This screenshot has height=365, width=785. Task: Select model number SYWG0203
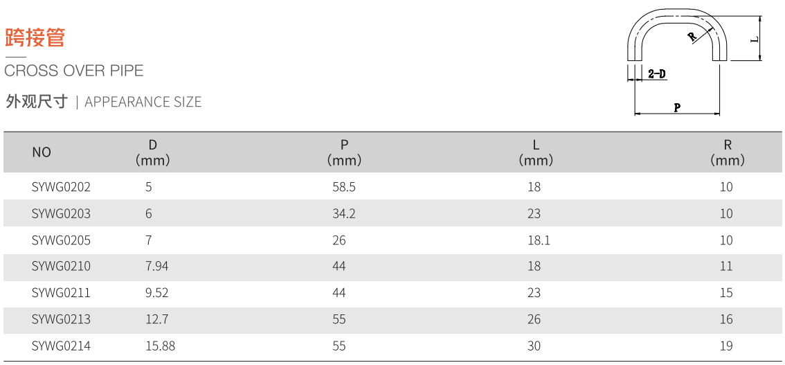[61, 214]
